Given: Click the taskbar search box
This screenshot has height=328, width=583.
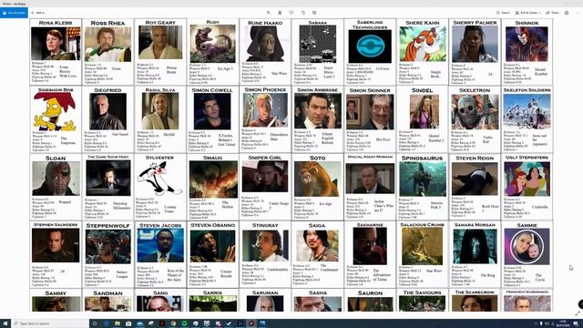Looking at the screenshot, I should click(50, 323).
